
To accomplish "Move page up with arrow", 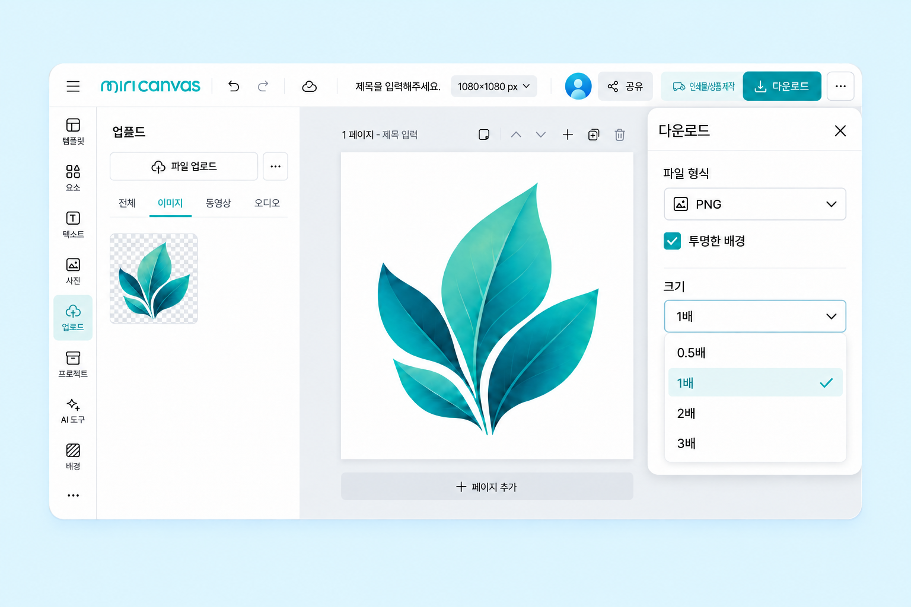I will 516,135.
